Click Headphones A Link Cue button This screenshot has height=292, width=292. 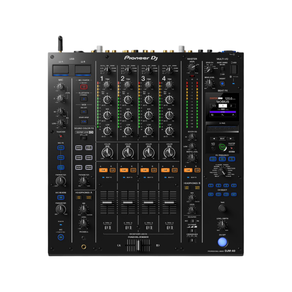[79, 197]
